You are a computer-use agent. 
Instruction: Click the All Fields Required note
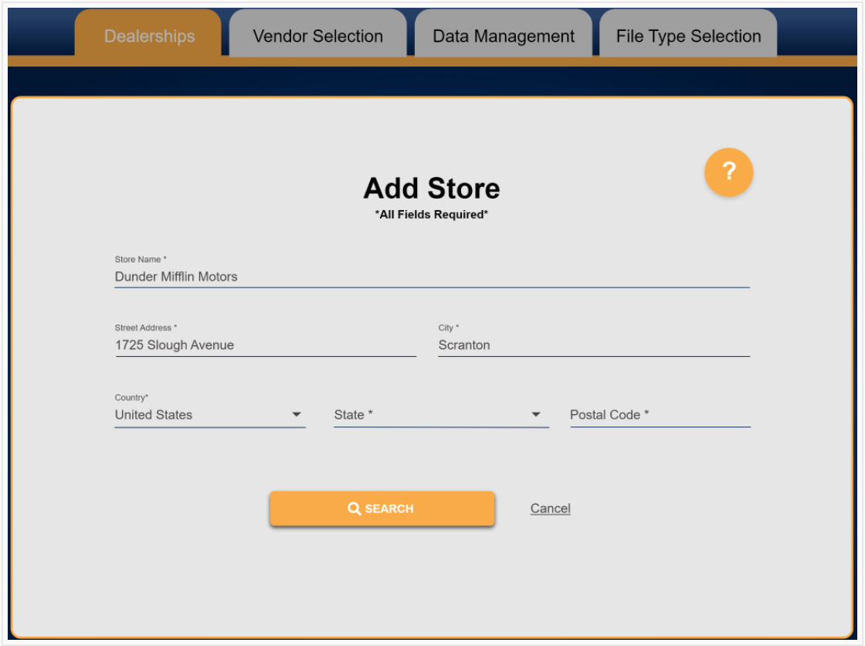pyautogui.click(x=432, y=214)
